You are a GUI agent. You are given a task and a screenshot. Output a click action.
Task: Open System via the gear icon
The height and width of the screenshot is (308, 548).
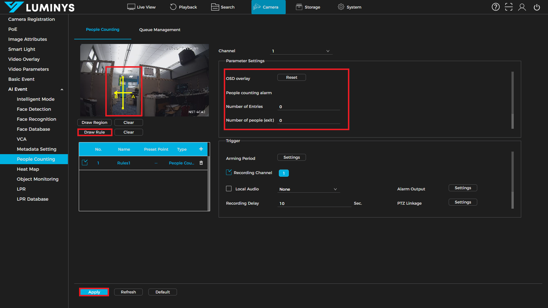(x=341, y=7)
